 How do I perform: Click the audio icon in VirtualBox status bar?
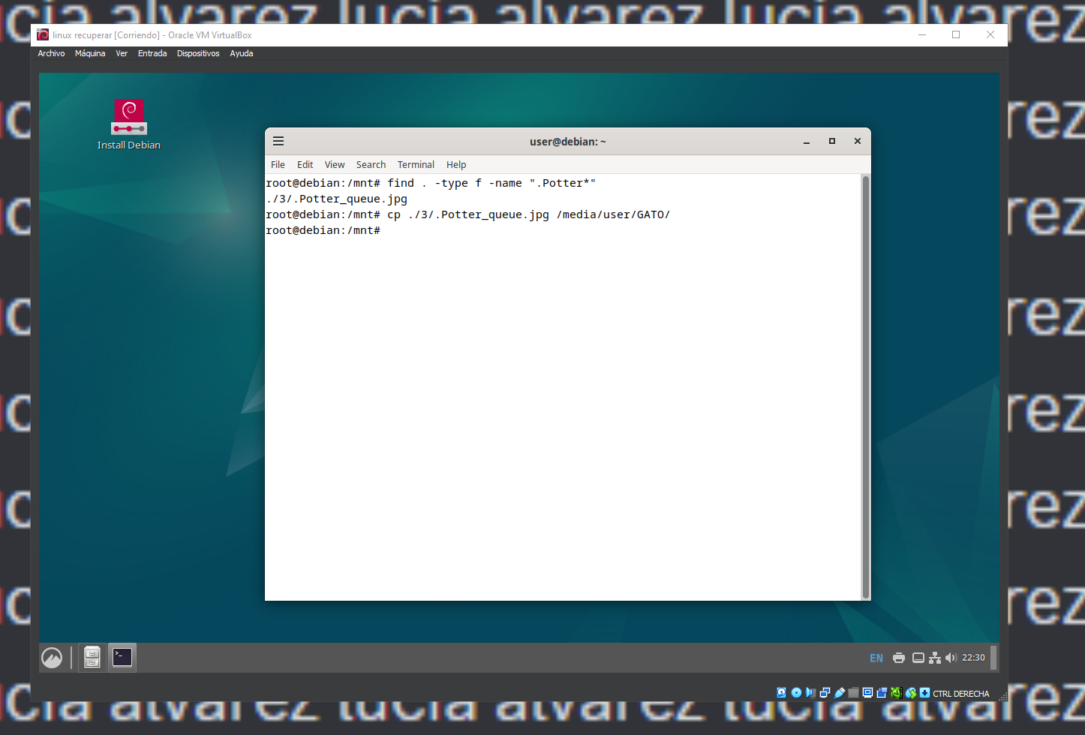[x=810, y=693]
